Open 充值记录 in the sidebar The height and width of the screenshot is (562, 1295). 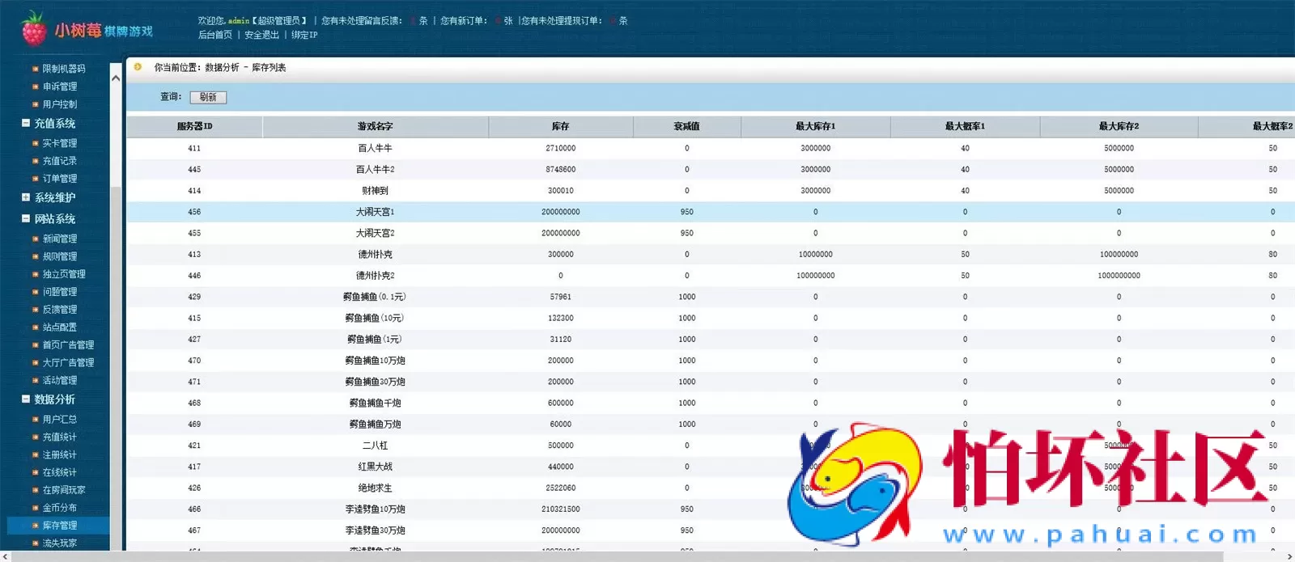(x=60, y=161)
